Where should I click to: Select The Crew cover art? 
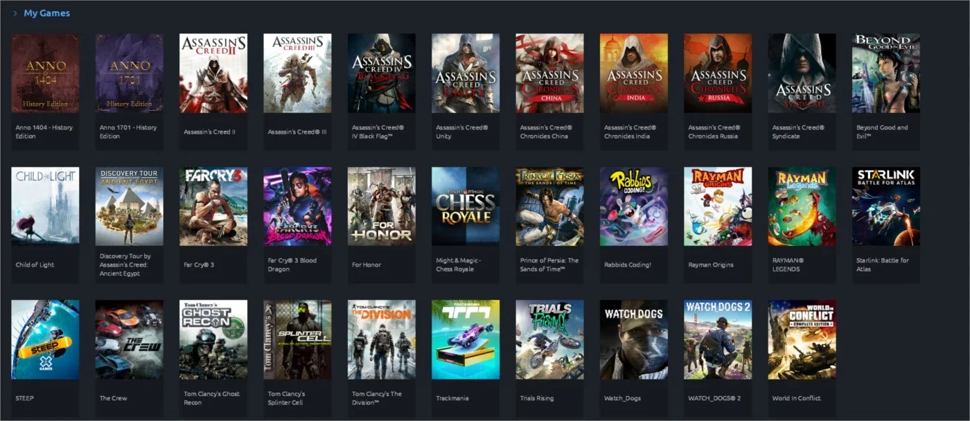point(129,339)
